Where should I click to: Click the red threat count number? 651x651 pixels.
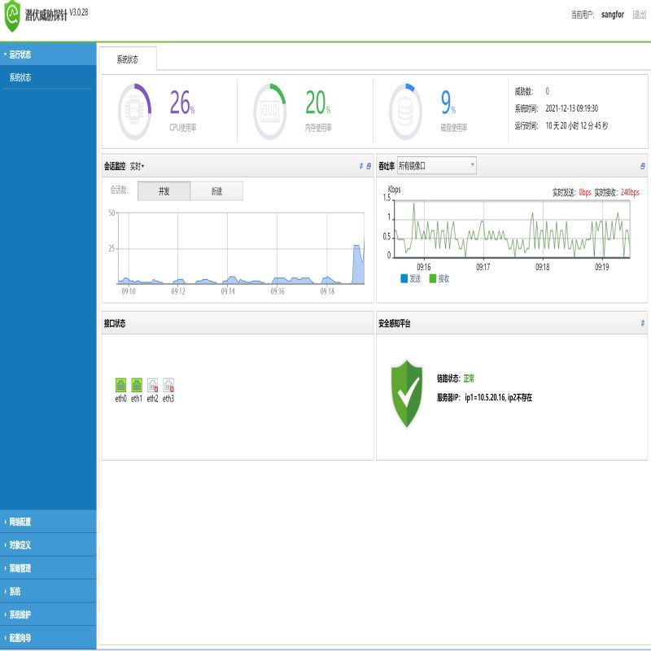click(x=547, y=91)
